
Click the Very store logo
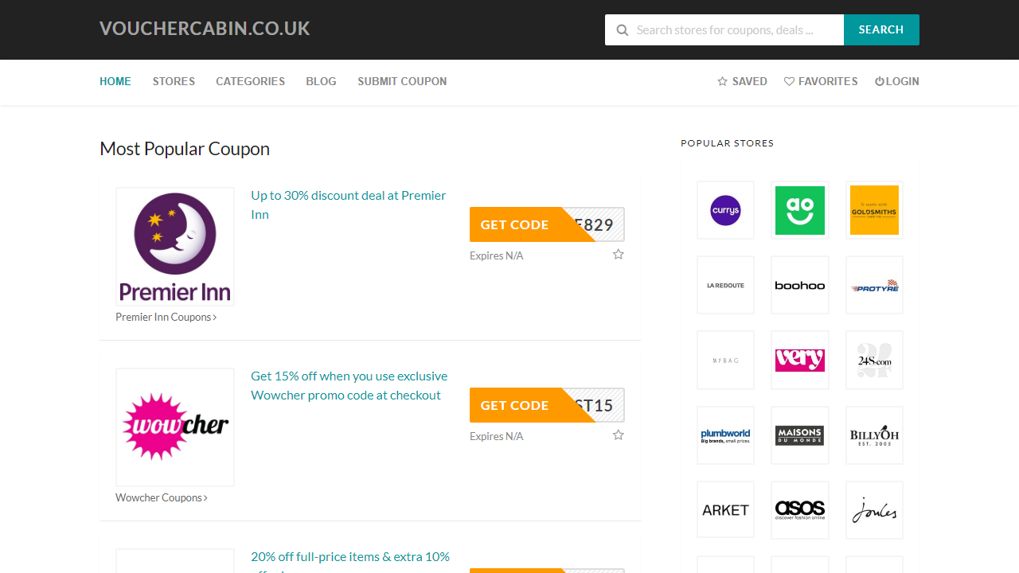click(800, 360)
